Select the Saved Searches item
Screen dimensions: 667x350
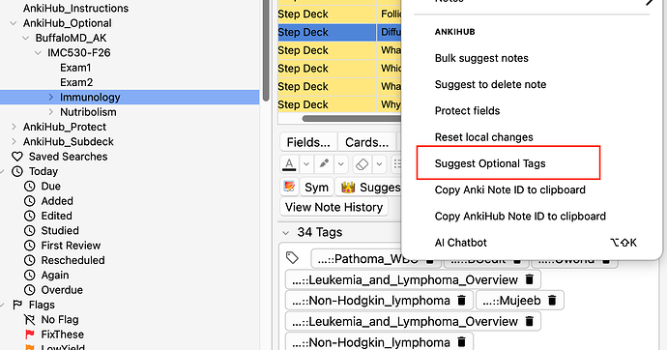[x=68, y=157]
